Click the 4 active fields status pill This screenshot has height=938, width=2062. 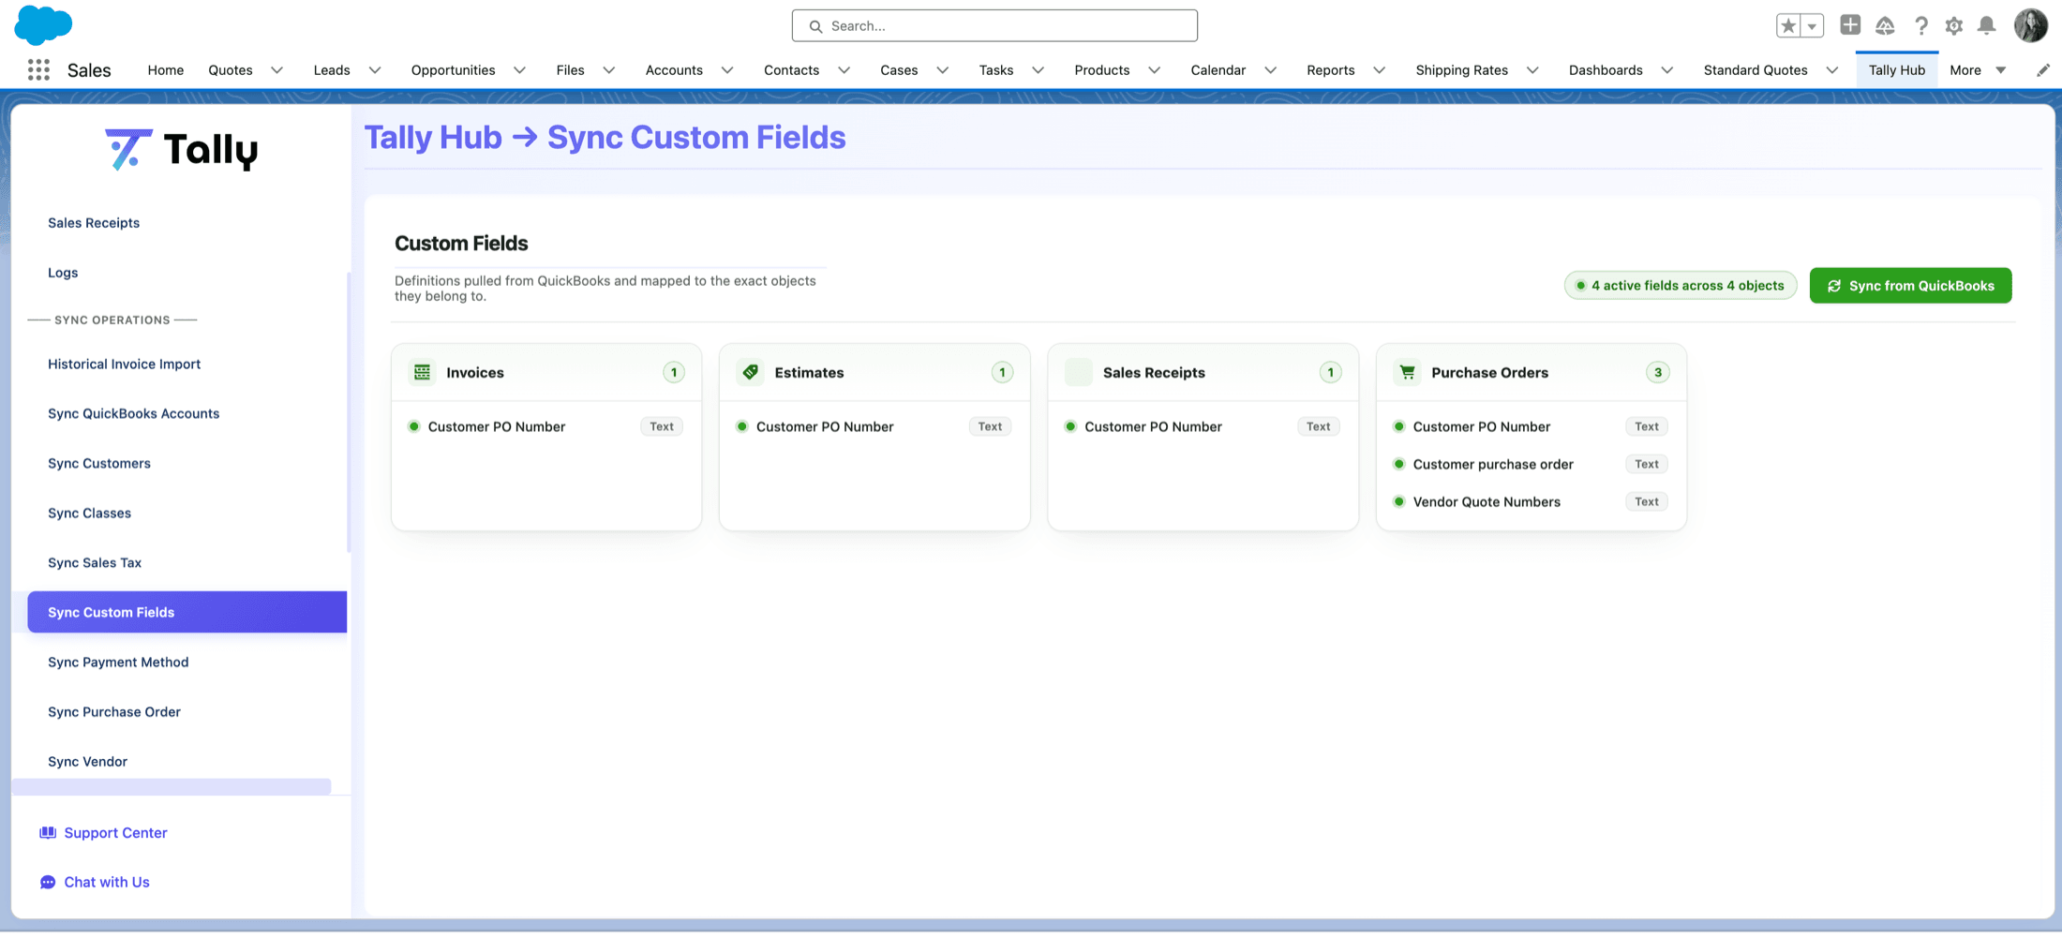[x=1681, y=286]
